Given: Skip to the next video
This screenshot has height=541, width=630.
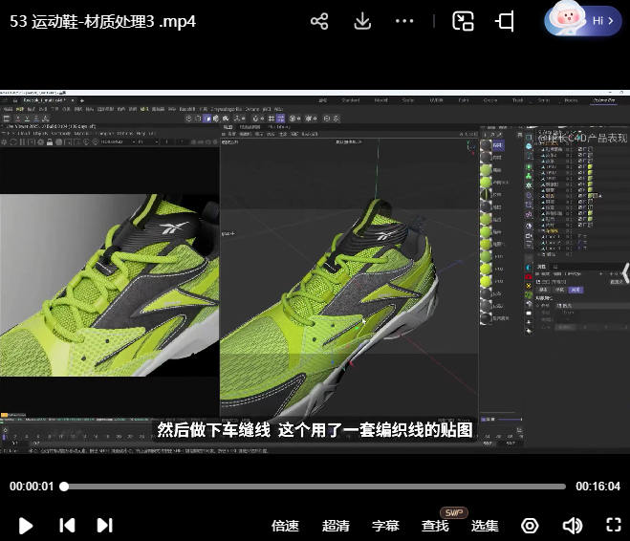Looking at the screenshot, I should [x=105, y=525].
